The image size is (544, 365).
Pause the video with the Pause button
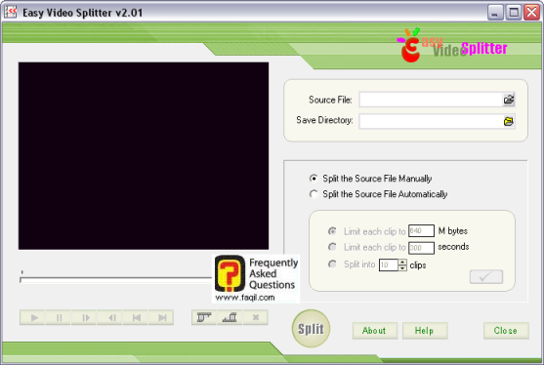59,317
